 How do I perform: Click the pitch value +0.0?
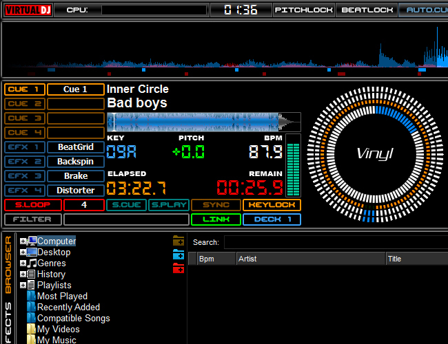pos(189,152)
